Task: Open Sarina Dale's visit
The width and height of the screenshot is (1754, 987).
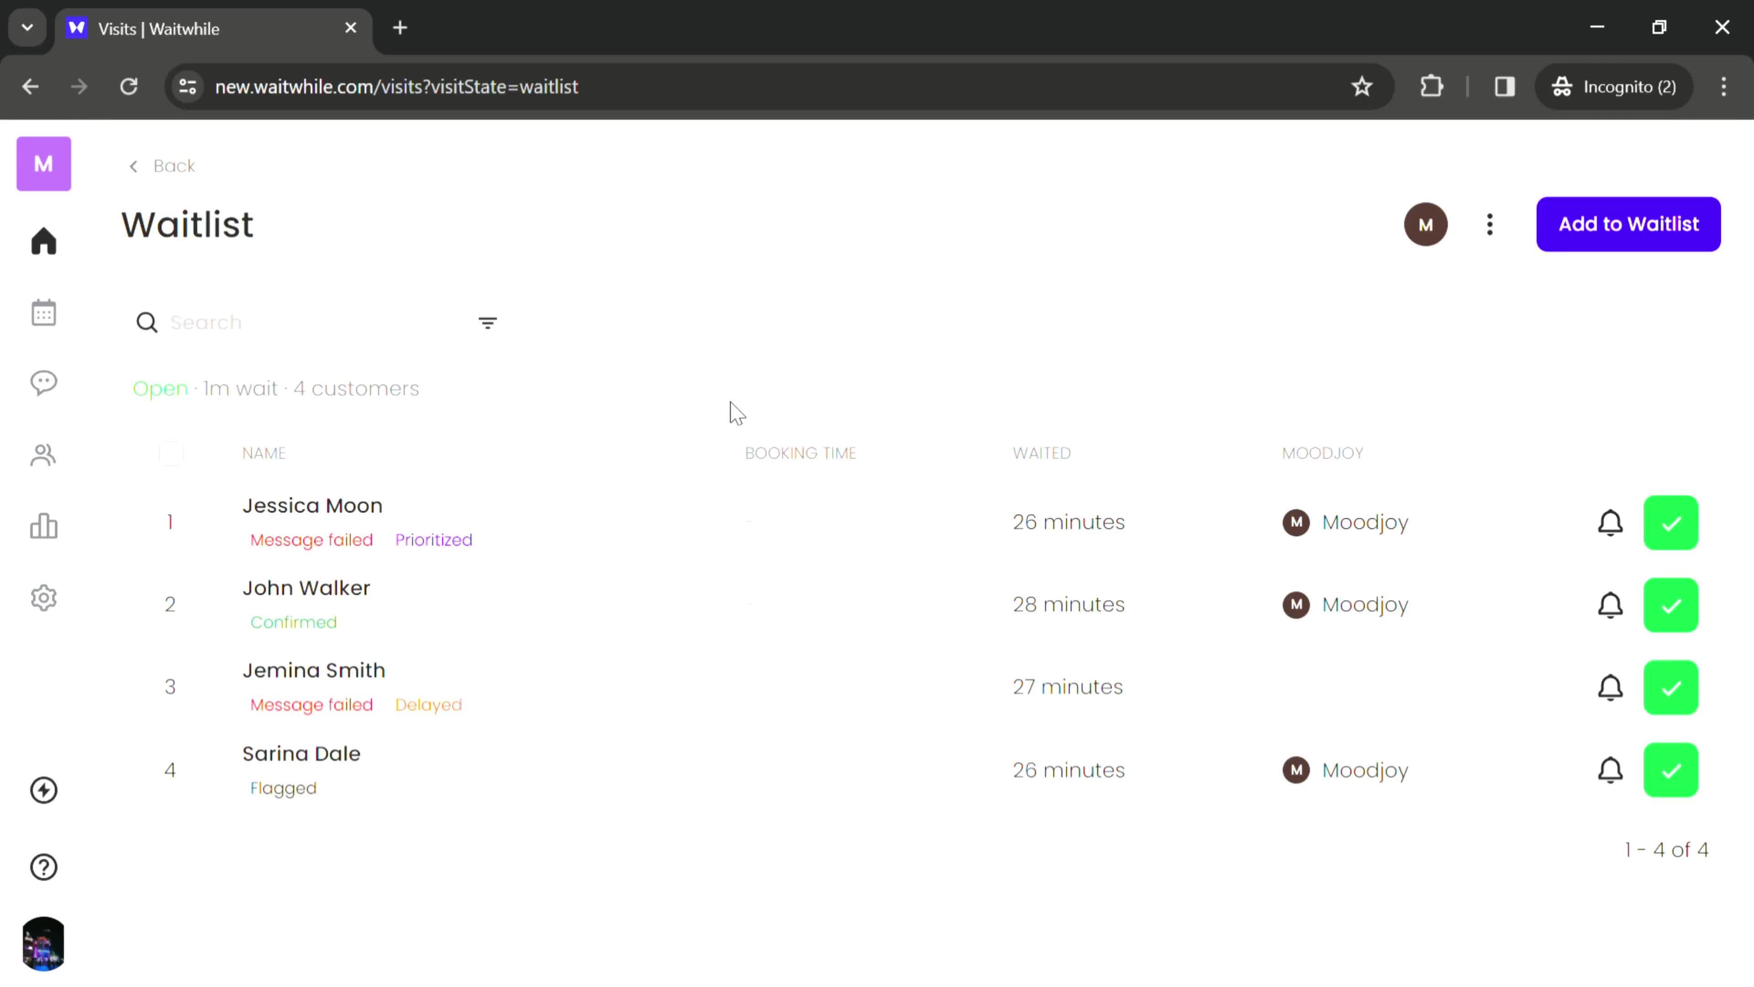Action: pyautogui.click(x=301, y=754)
